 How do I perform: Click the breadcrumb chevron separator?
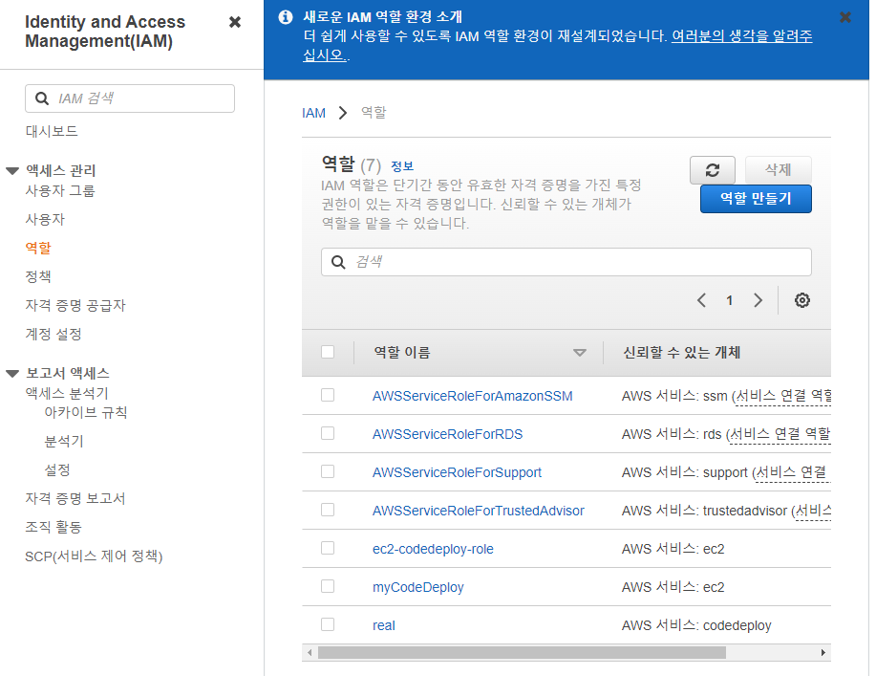coord(343,113)
